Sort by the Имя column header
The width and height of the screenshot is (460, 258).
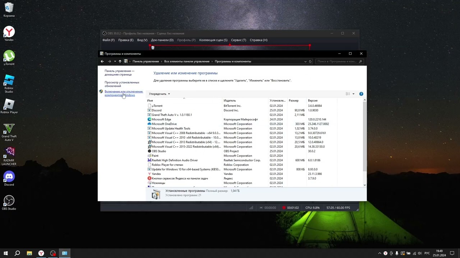click(x=184, y=101)
